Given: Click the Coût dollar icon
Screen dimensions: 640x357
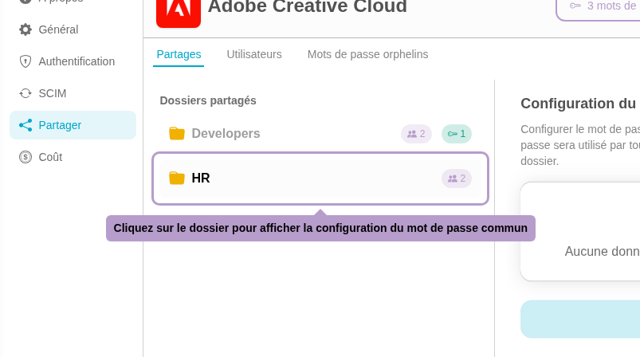Looking at the screenshot, I should (26, 157).
